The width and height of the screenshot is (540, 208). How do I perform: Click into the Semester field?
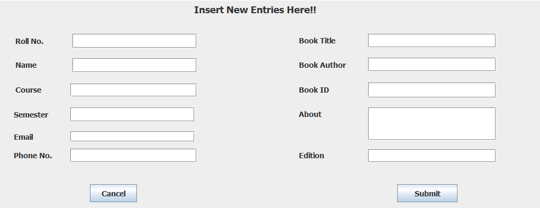[132, 114]
